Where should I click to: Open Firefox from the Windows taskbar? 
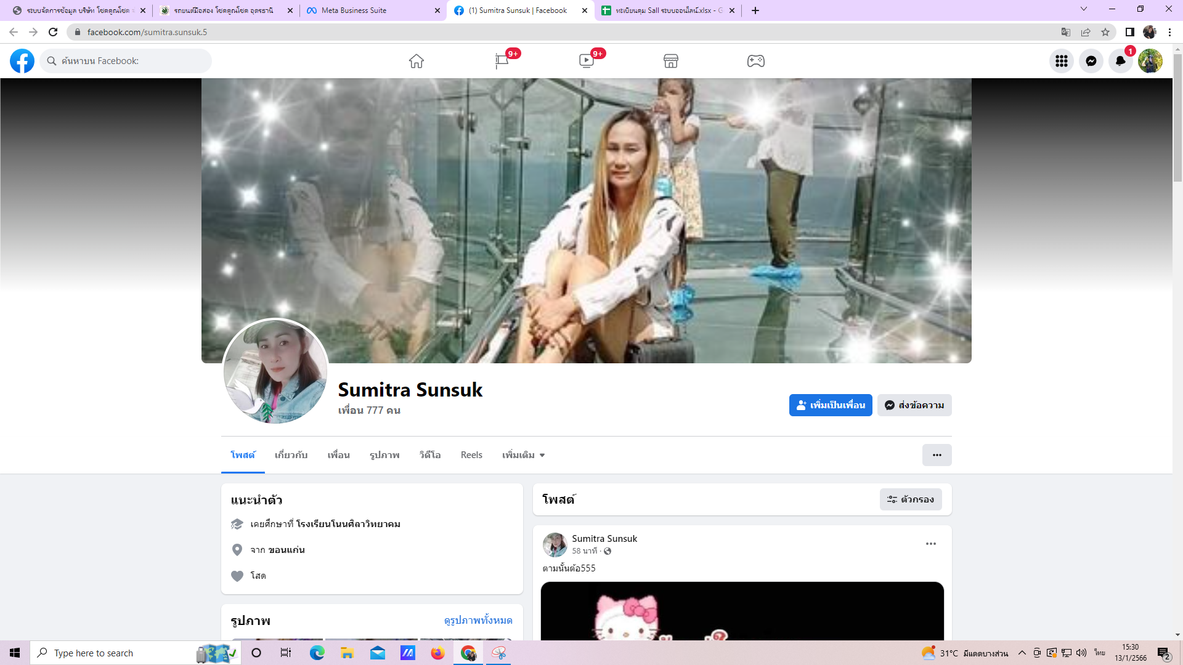point(437,653)
